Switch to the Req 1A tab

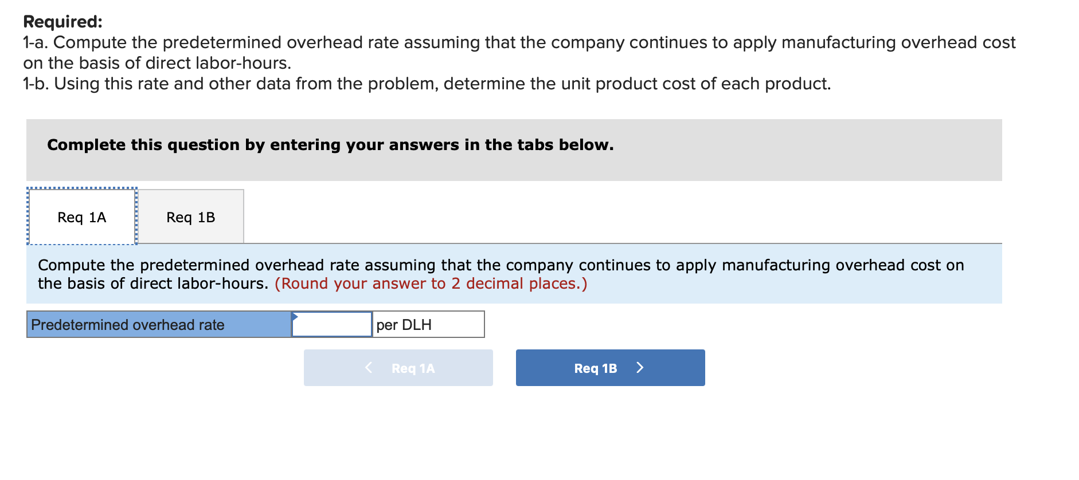pyautogui.click(x=82, y=217)
